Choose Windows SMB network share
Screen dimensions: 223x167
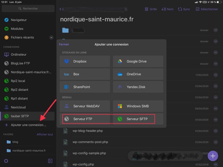(138, 106)
